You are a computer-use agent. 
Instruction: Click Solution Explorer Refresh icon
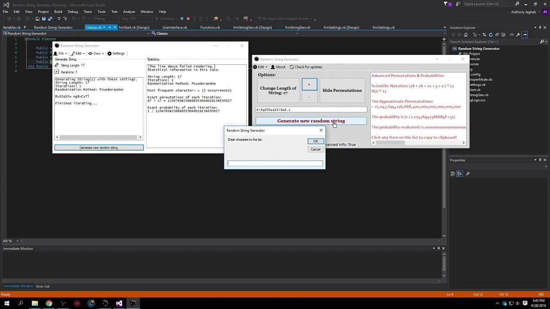[491, 35]
